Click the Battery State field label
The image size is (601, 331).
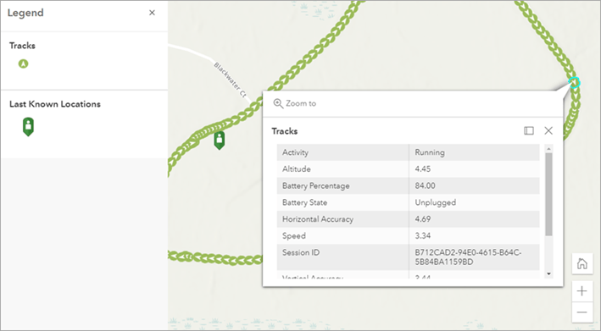click(304, 202)
